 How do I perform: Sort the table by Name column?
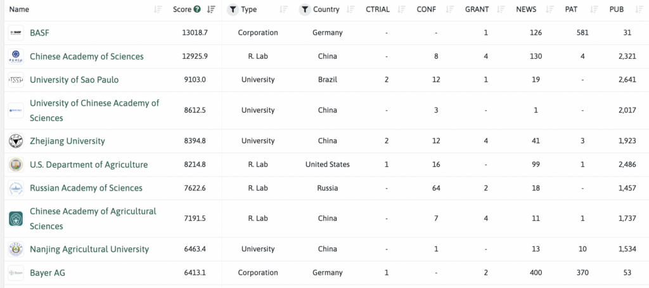pos(157,9)
